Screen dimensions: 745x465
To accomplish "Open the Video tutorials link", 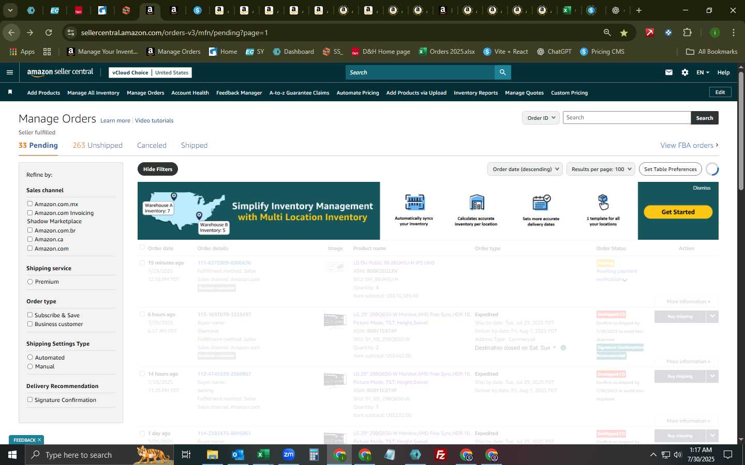I will (x=154, y=120).
